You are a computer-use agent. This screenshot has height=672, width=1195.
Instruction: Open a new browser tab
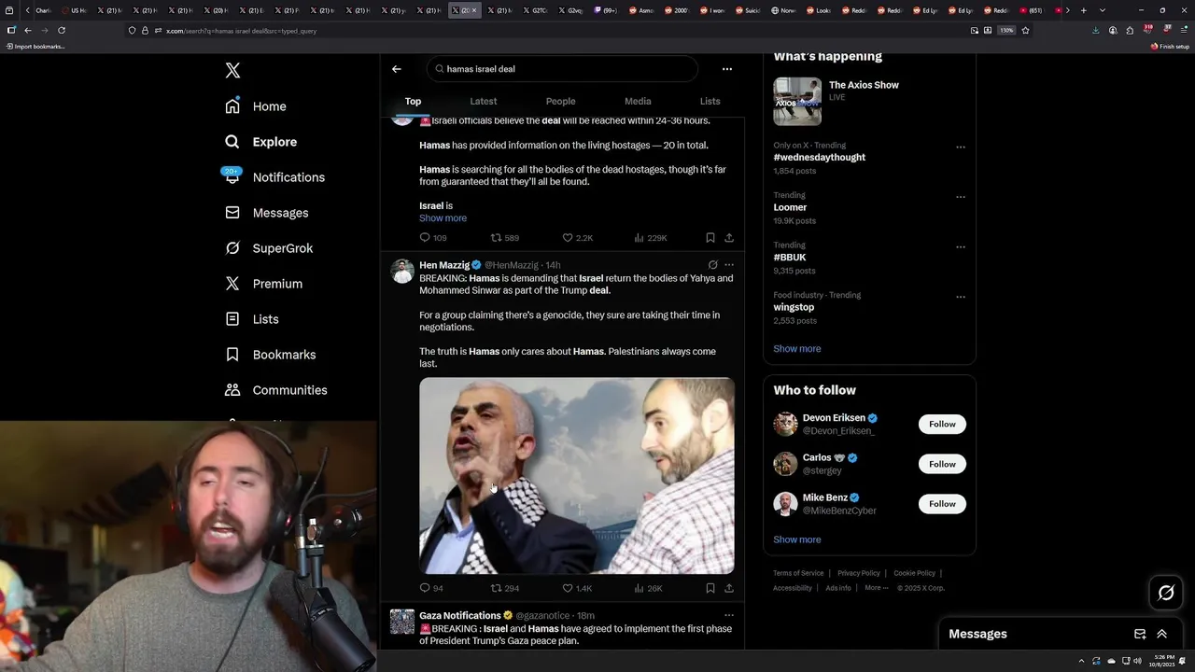tap(1083, 10)
